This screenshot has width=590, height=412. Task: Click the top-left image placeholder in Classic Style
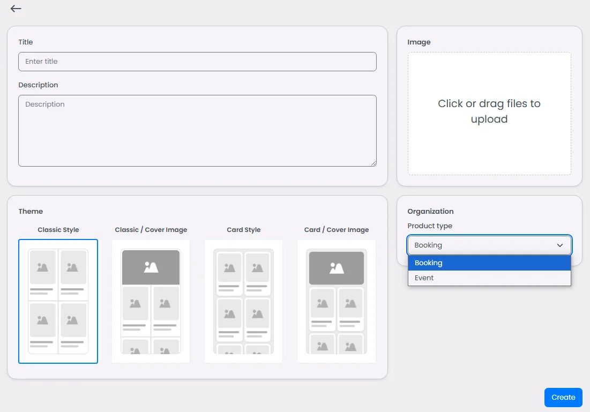[x=43, y=267]
